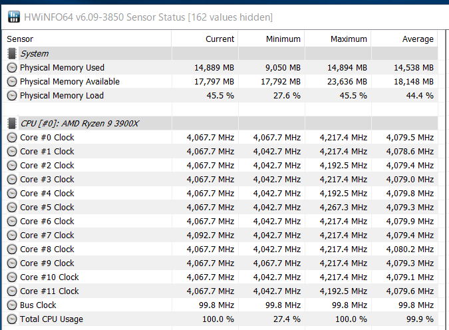This screenshot has height=330, width=449.
Task: Select the Physical Memory Available row
Action: [x=220, y=82]
